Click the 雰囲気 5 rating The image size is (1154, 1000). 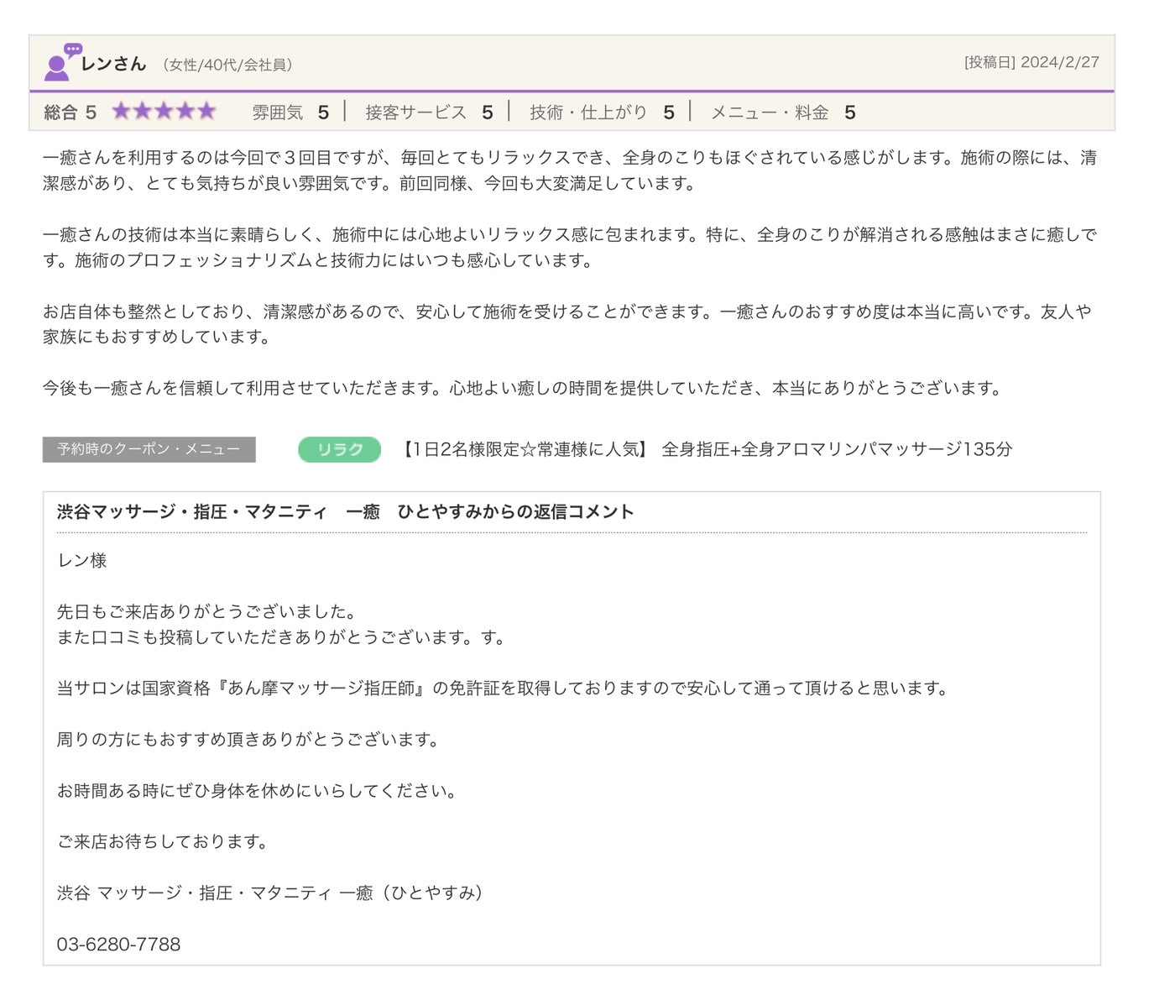[290, 113]
